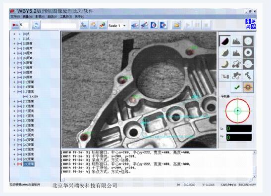This screenshot has height=196, width=271.
Task: Open the 工具条 menu in the menu bar
Action: coord(66,17)
